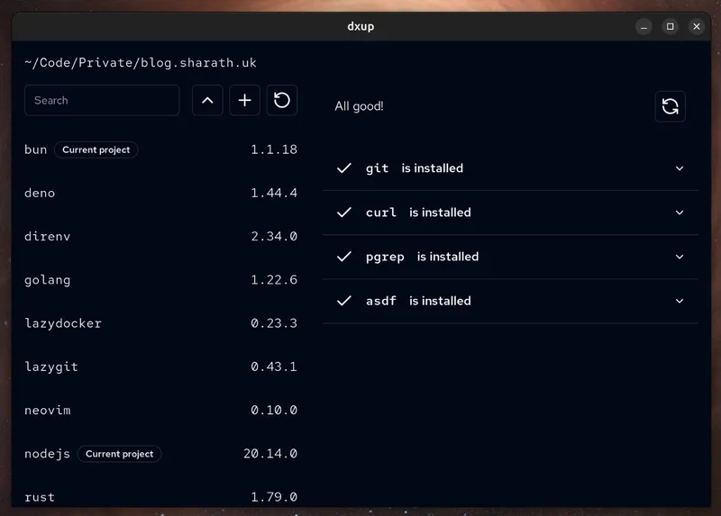Click the dxup window title
Screen dimensions: 721x516
pyautogui.click(x=361, y=27)
